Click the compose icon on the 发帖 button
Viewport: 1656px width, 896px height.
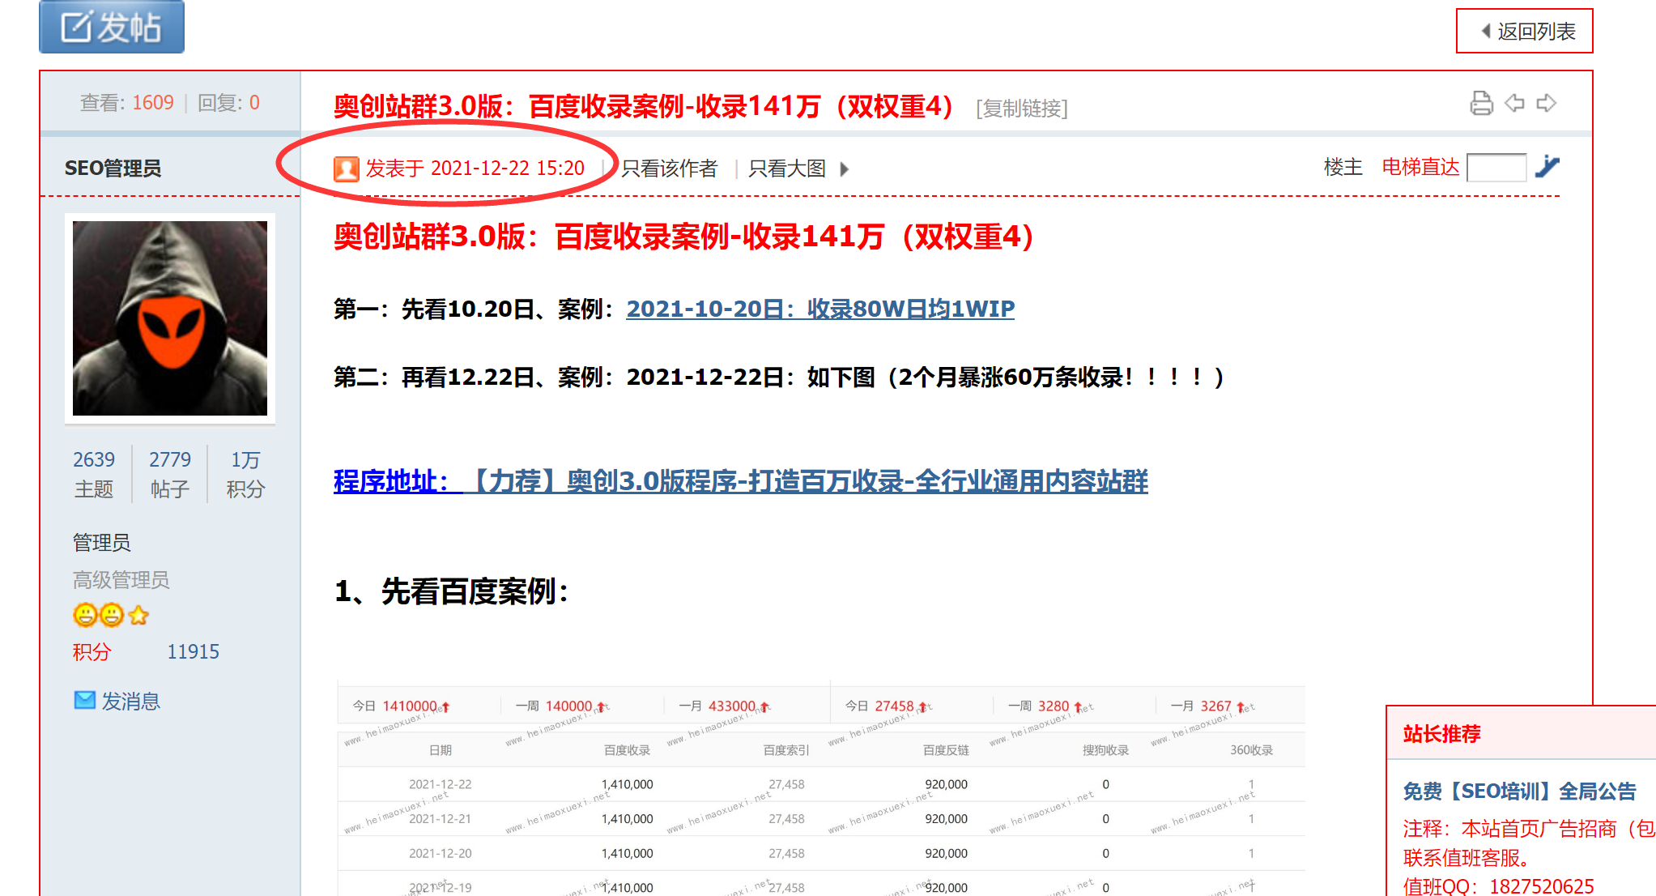point(74,24)
